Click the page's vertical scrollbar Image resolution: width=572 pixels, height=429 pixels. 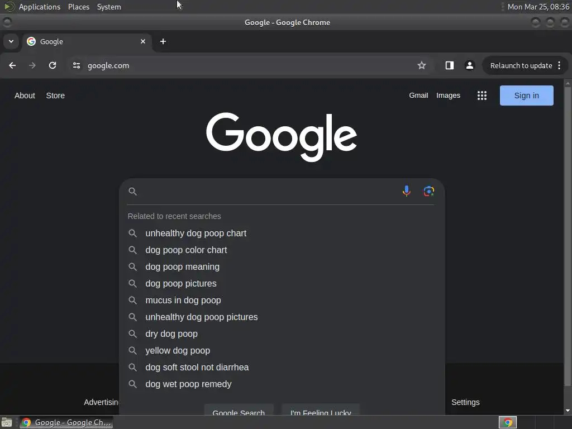coord(568,237)
